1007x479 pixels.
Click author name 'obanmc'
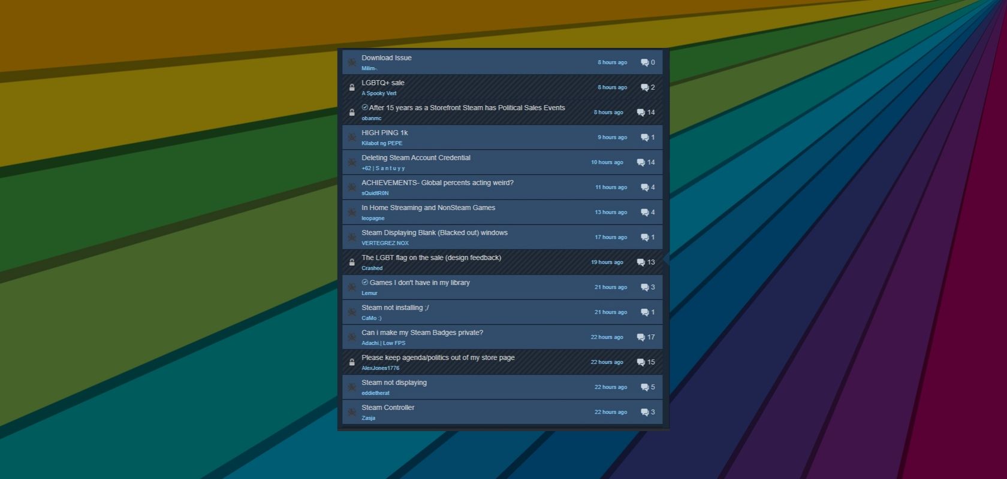(x=372, y=119)
